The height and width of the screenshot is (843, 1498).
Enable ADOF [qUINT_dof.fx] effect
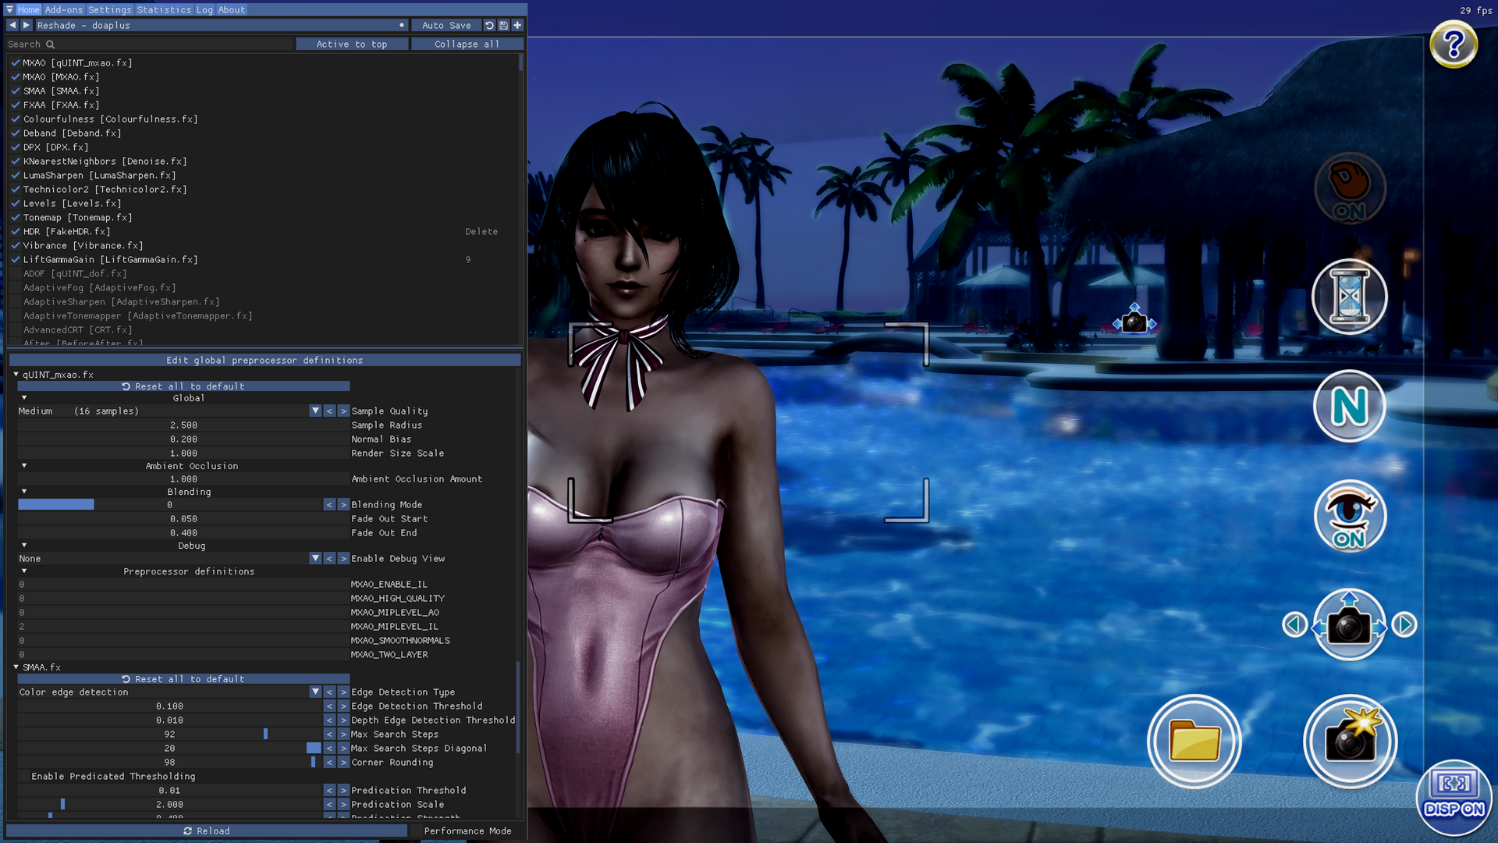point(16,274)
